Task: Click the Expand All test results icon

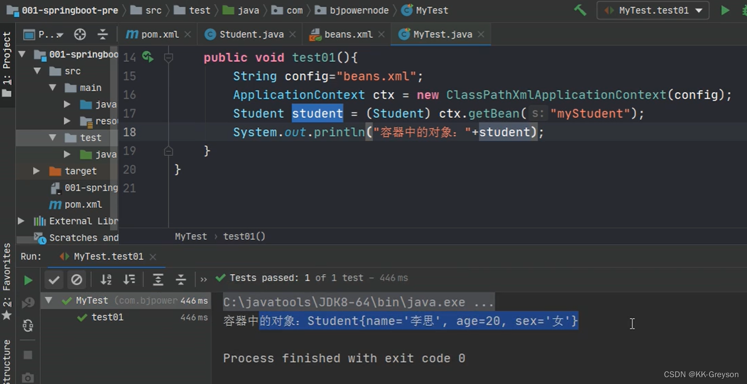Action: (x=157, y=280)
